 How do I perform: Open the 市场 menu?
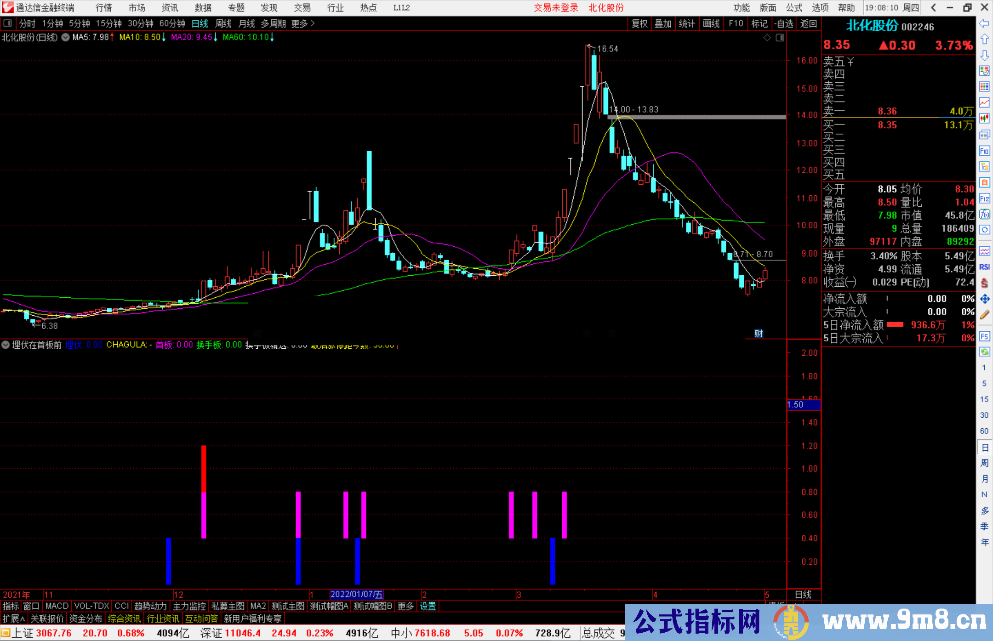pyautogui.click(x=137, y=8)
